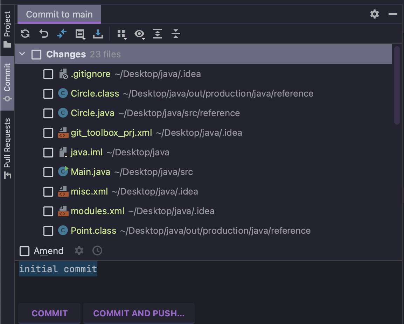The height and width of the screenshot is (324, 404).
Task: Open the View Options eye menu
Action: 140,34
